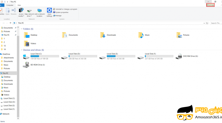The height and width of the screenshot is (123, 222).
Task: Open Local Disk (F:) in navigation tree
Action: click(x=9, y=109)
